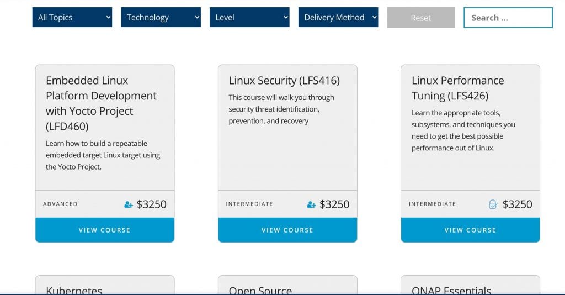This screenshot has height=295, width=565.
Task: Click the performance tools description text
Action: point(463,130)
